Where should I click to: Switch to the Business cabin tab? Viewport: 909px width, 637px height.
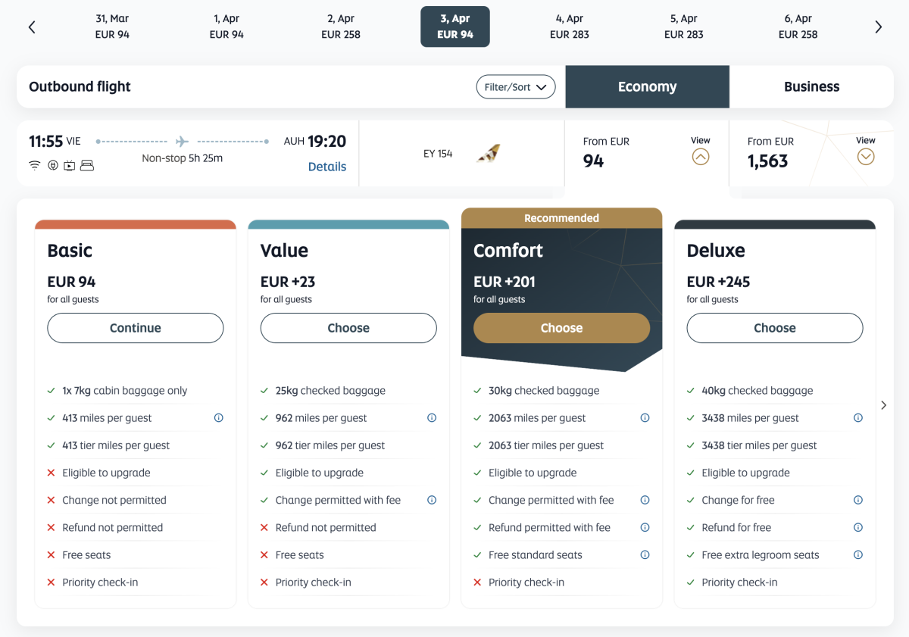tap(811, 87)
